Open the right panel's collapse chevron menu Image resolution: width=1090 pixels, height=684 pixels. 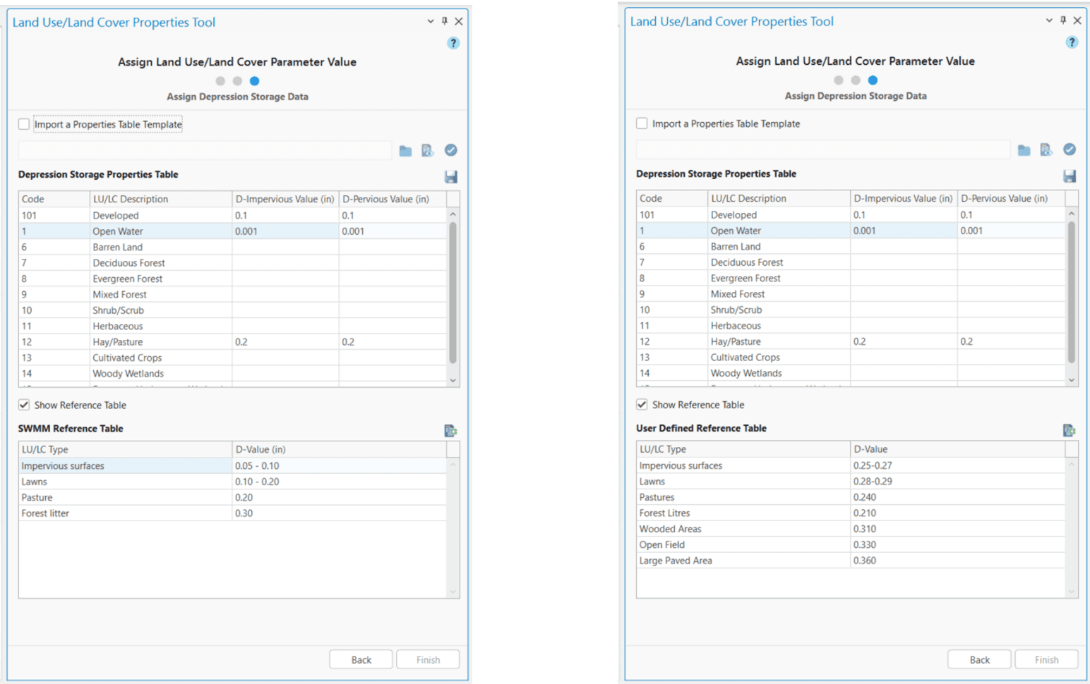(x=1048, y=20)
